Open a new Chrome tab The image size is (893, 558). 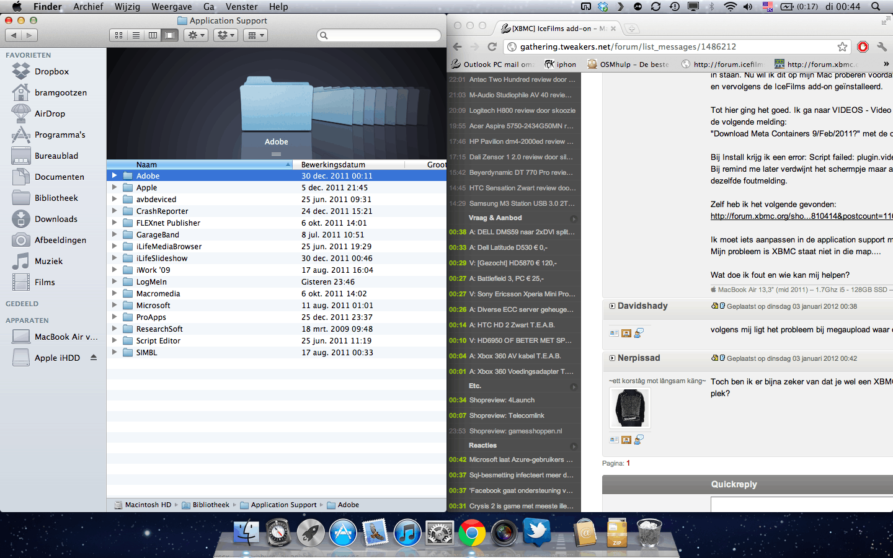(x=631, y=29)
